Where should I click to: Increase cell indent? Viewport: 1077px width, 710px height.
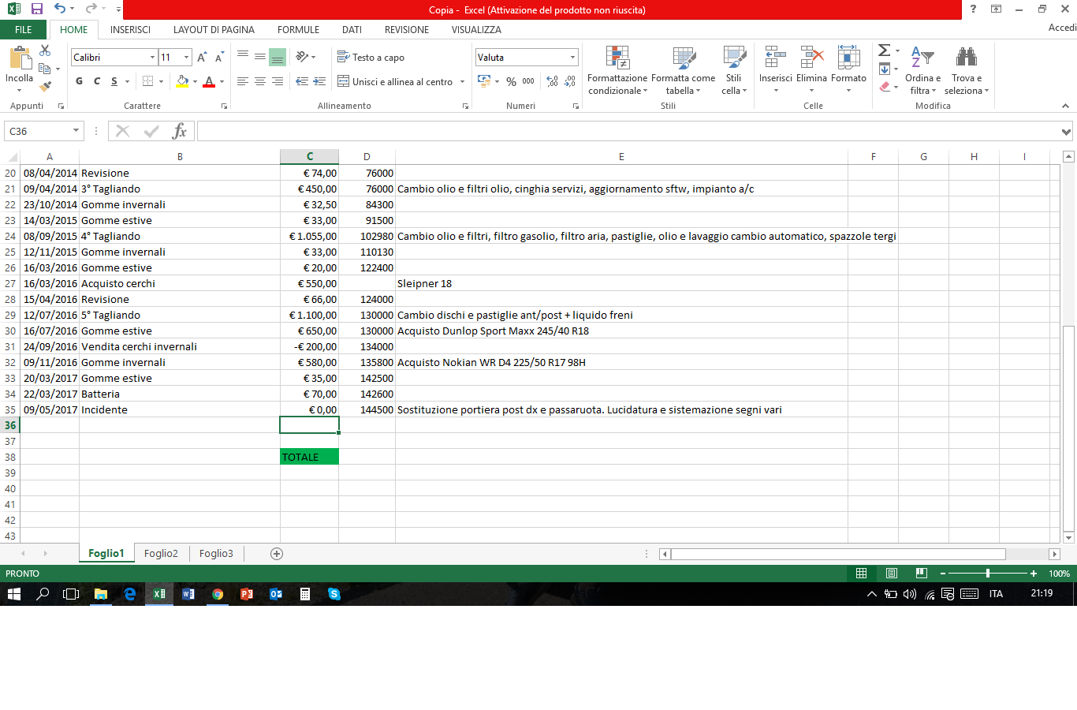pos(319,81)
